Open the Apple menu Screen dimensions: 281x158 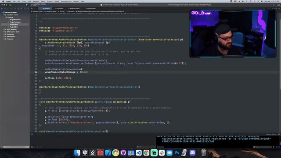[x=3, y=1]
